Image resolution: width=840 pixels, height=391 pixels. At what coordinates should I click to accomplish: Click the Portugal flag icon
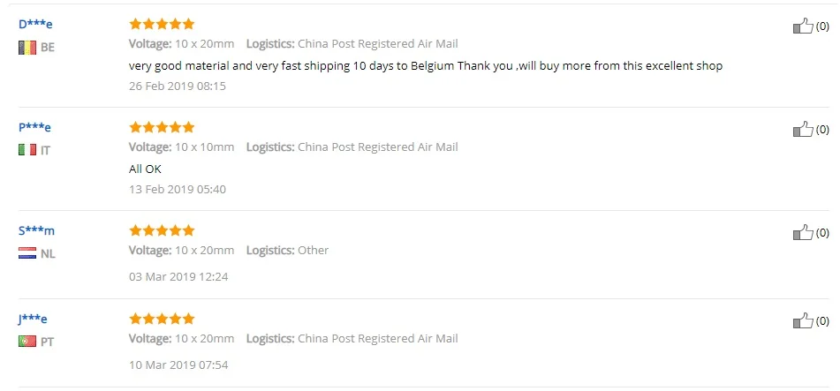pos(27,342)
